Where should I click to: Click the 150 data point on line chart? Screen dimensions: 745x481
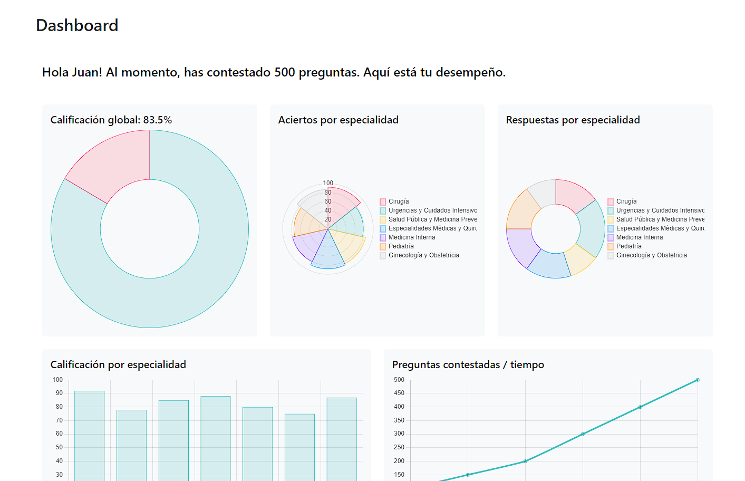(468, 475)
